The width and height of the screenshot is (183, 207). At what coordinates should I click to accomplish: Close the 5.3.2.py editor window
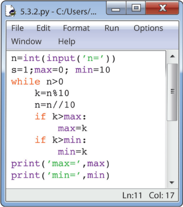(x=162, y=8)
